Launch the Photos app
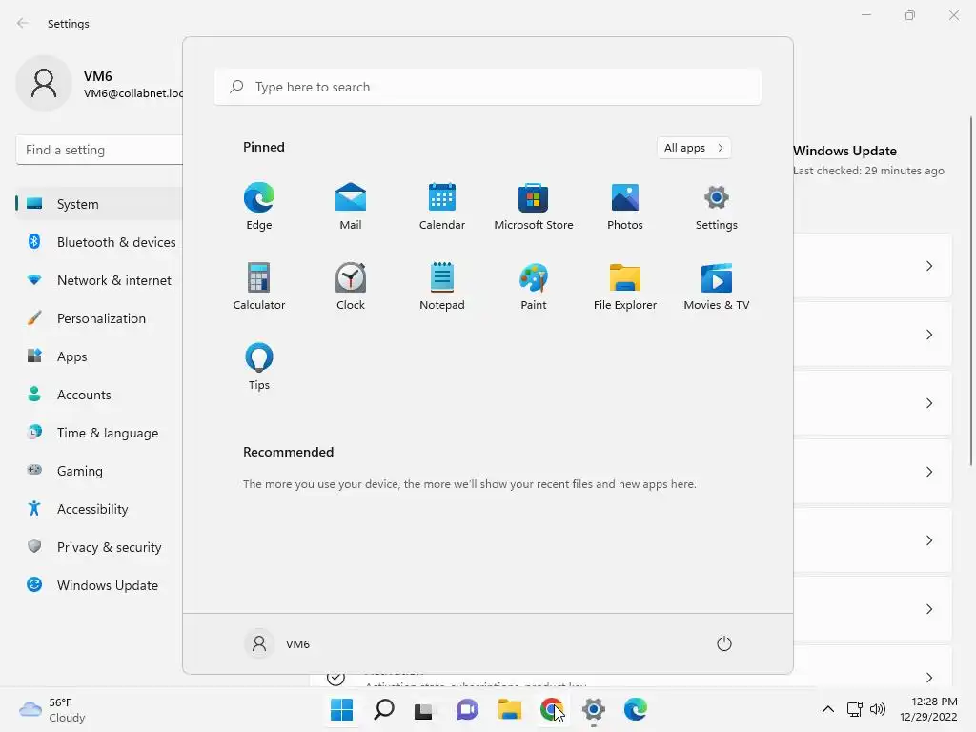 click(625, 206)
